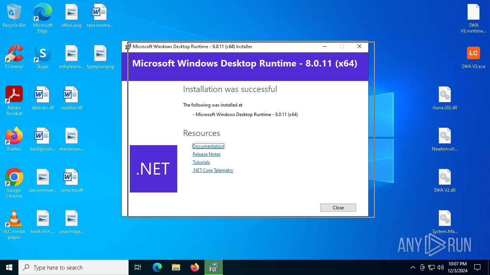The height and width of the screenshot is (275, 490).
Task: Open the Skype desktop shortcut
Action: coord(42,57)
